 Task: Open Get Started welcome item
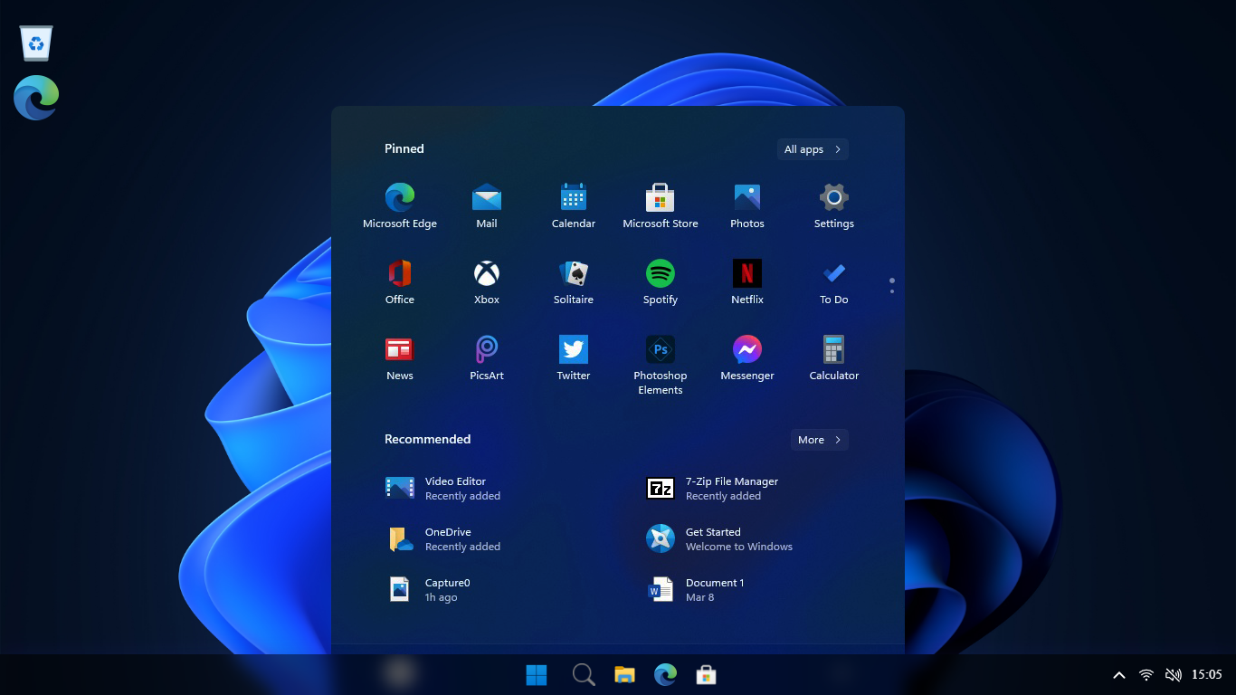pyautogui.click(x=719, y=539)
